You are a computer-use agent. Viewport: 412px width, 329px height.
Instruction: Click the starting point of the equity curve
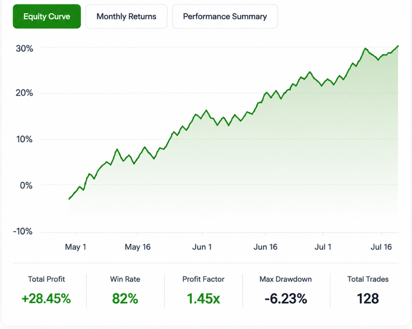69,198
